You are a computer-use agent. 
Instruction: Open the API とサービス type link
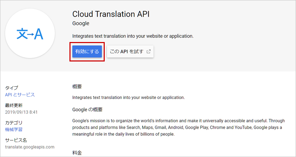coord(20,95)
